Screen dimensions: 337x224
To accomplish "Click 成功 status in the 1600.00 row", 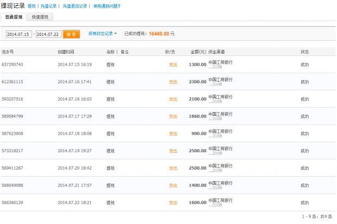I will tap(304, 203).
